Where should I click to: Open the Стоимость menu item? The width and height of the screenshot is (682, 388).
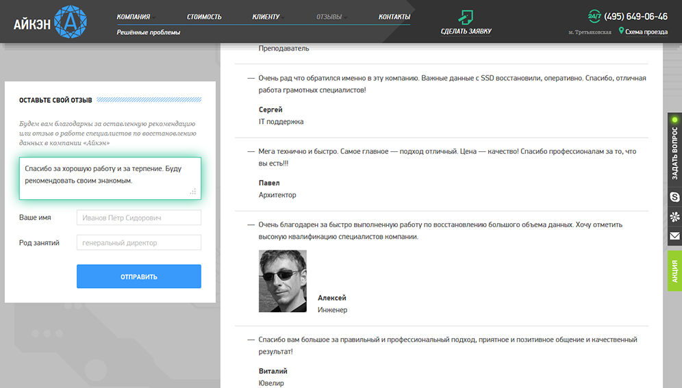(204, 16)
